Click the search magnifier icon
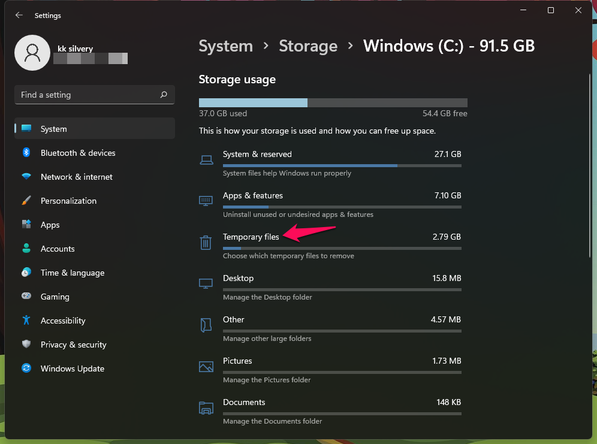 (164, 94)
